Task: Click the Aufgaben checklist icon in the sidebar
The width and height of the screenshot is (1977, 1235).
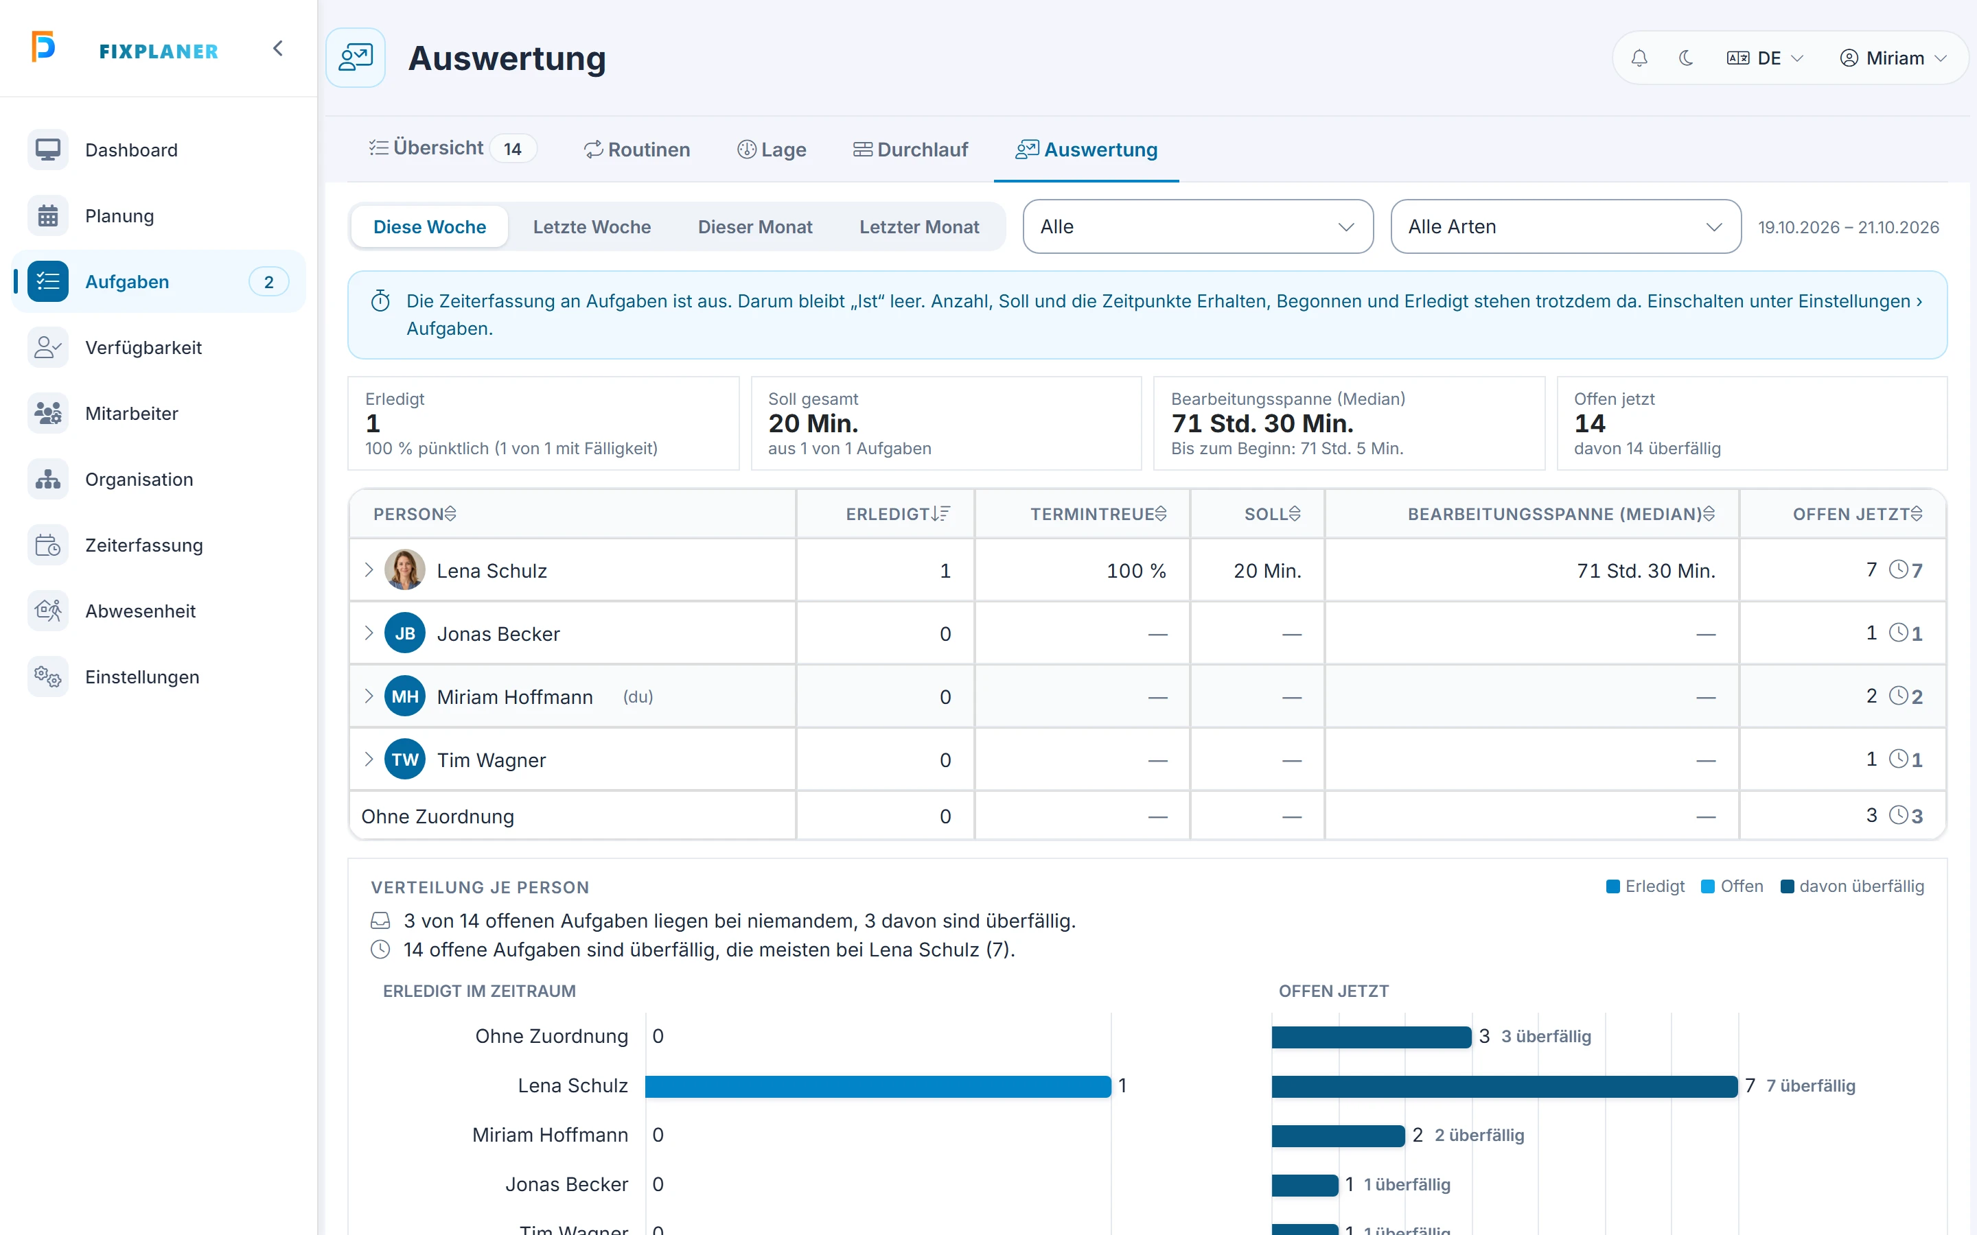Action: pyautogui.click(x=48, y=282)
